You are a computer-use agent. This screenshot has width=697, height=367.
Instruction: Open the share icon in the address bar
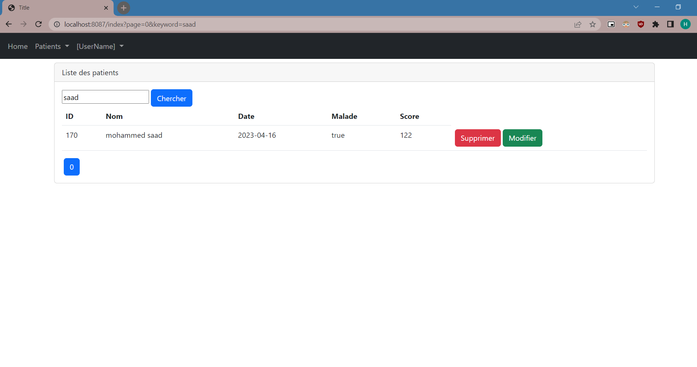(x=577, y=24)
